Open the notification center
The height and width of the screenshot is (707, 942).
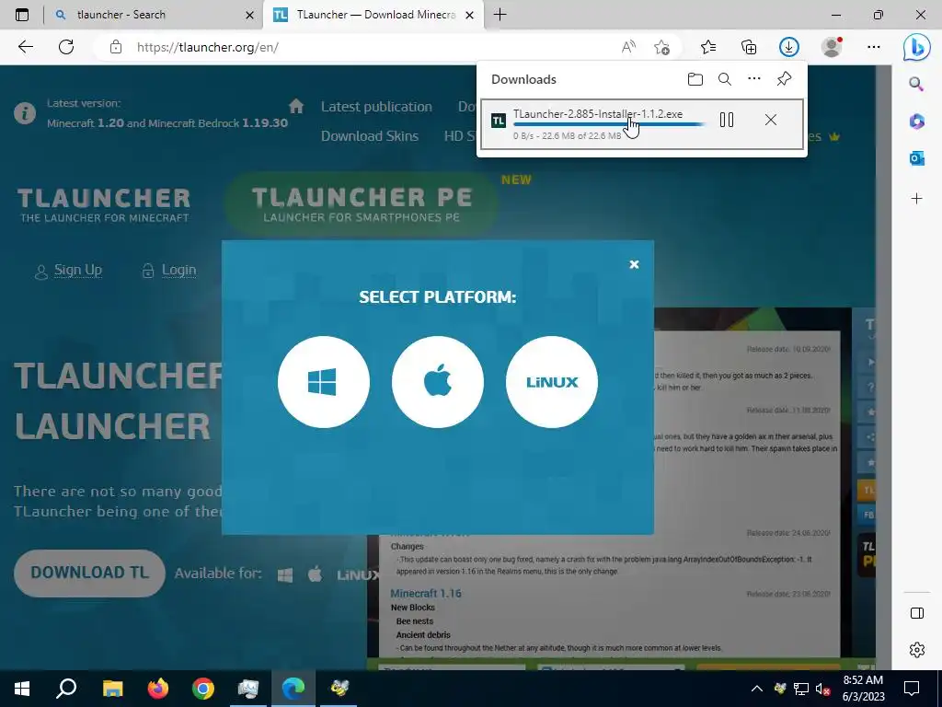coord(912,689)
